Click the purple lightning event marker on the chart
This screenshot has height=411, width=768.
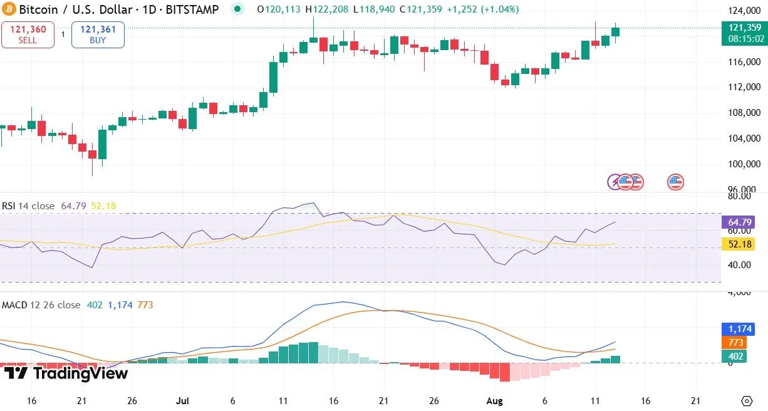click(x=615, y=182)
